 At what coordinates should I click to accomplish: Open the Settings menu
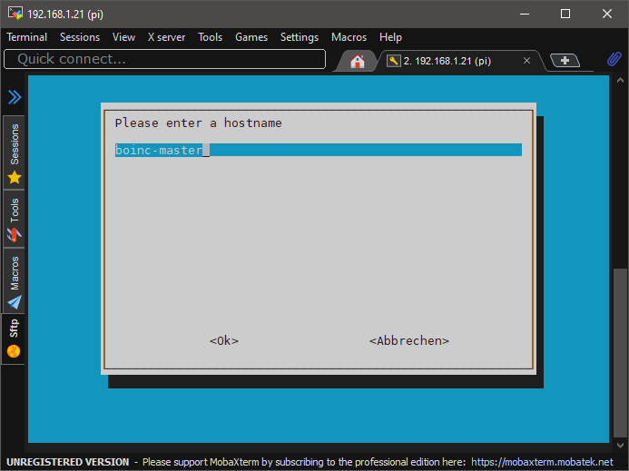click(x=300, y=37)
